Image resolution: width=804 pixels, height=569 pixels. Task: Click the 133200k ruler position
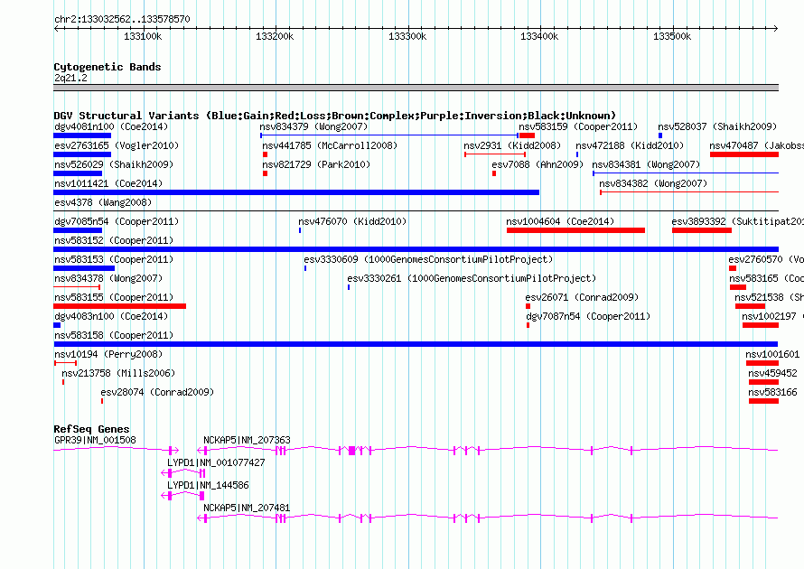pos(275,36)
